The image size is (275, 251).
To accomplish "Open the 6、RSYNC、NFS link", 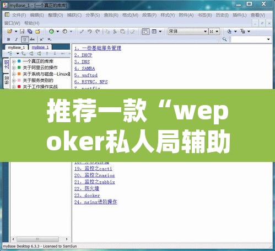I will pos(91,82).
